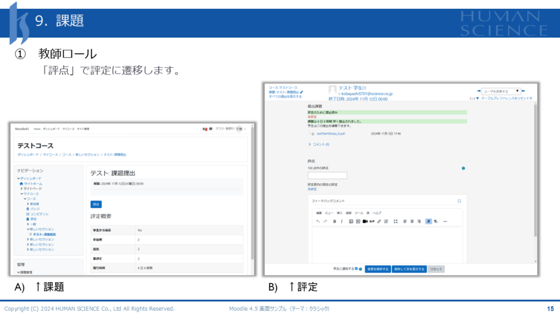Click the unlink icon in editor toolbar
560x315 pixels.
pyautogui.click(x=386, y=221)
